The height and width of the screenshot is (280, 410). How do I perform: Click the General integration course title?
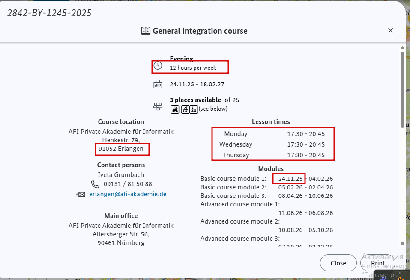click(200, 31)
